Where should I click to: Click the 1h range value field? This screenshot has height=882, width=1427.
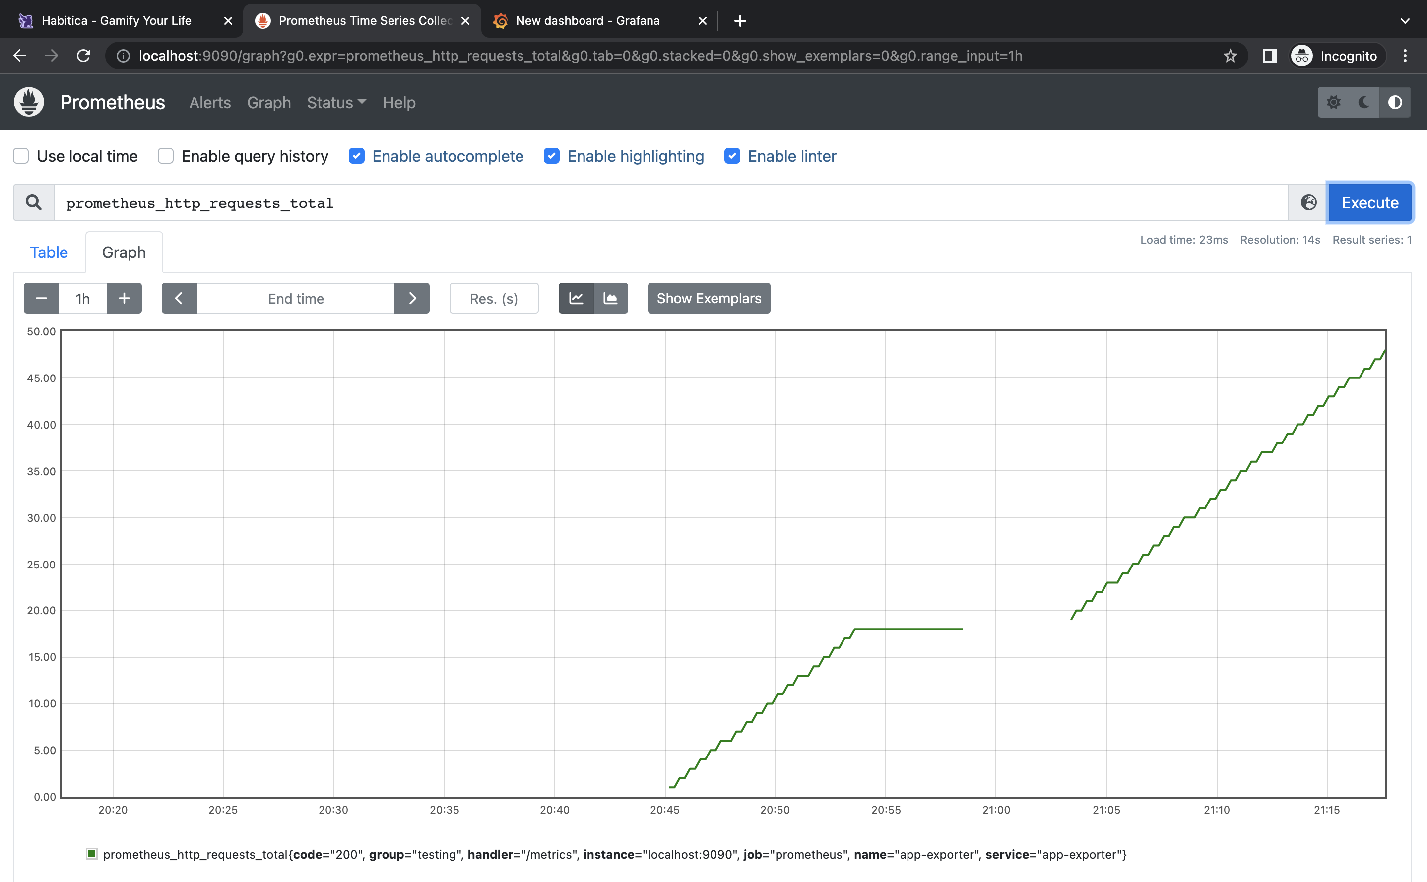coord(83,298)
